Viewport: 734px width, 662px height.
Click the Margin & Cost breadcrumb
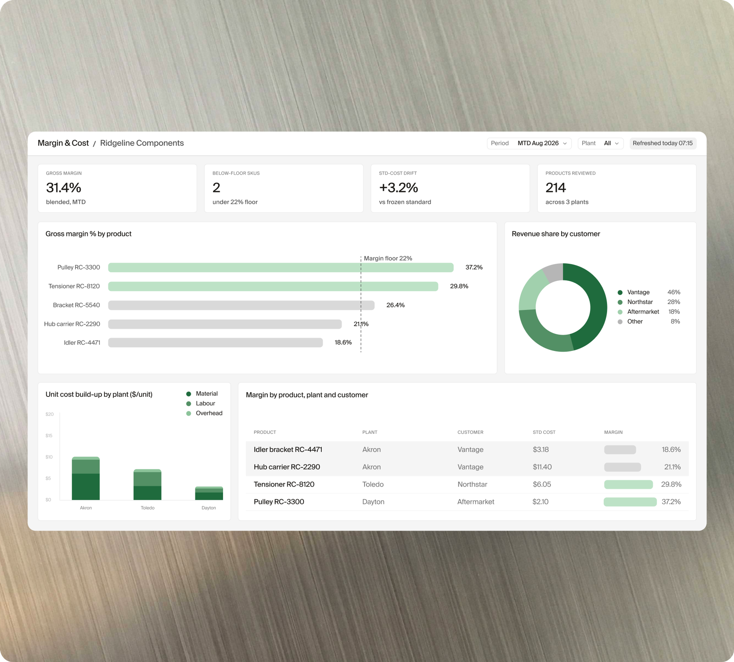tap(63, 143)
